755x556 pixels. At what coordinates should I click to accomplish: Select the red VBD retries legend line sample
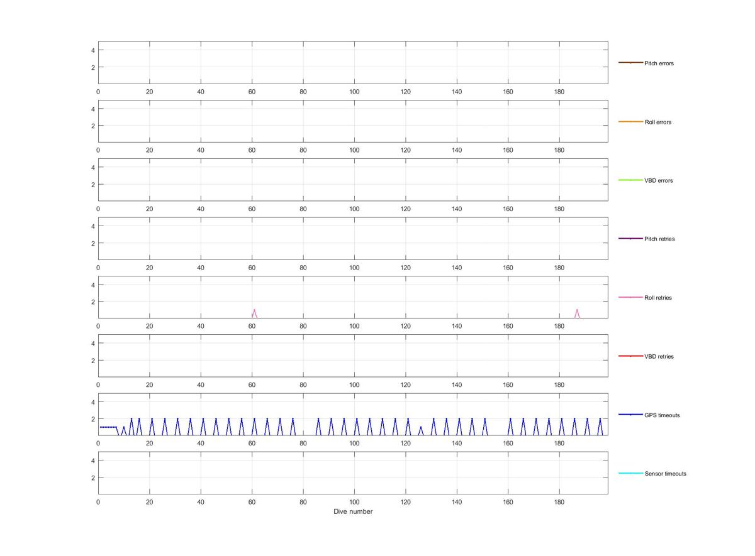630,356
